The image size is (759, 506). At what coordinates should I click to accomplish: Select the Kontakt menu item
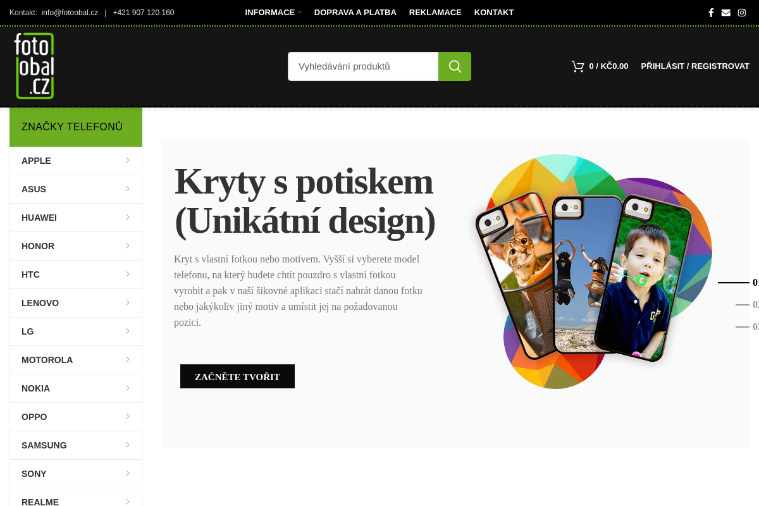(x=493, y=13)
